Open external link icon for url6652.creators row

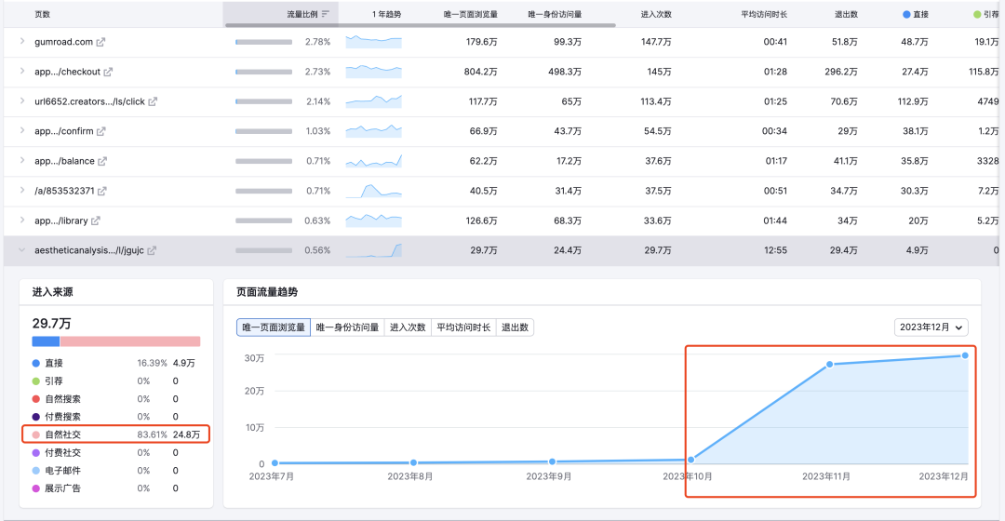tap(153, 101)
